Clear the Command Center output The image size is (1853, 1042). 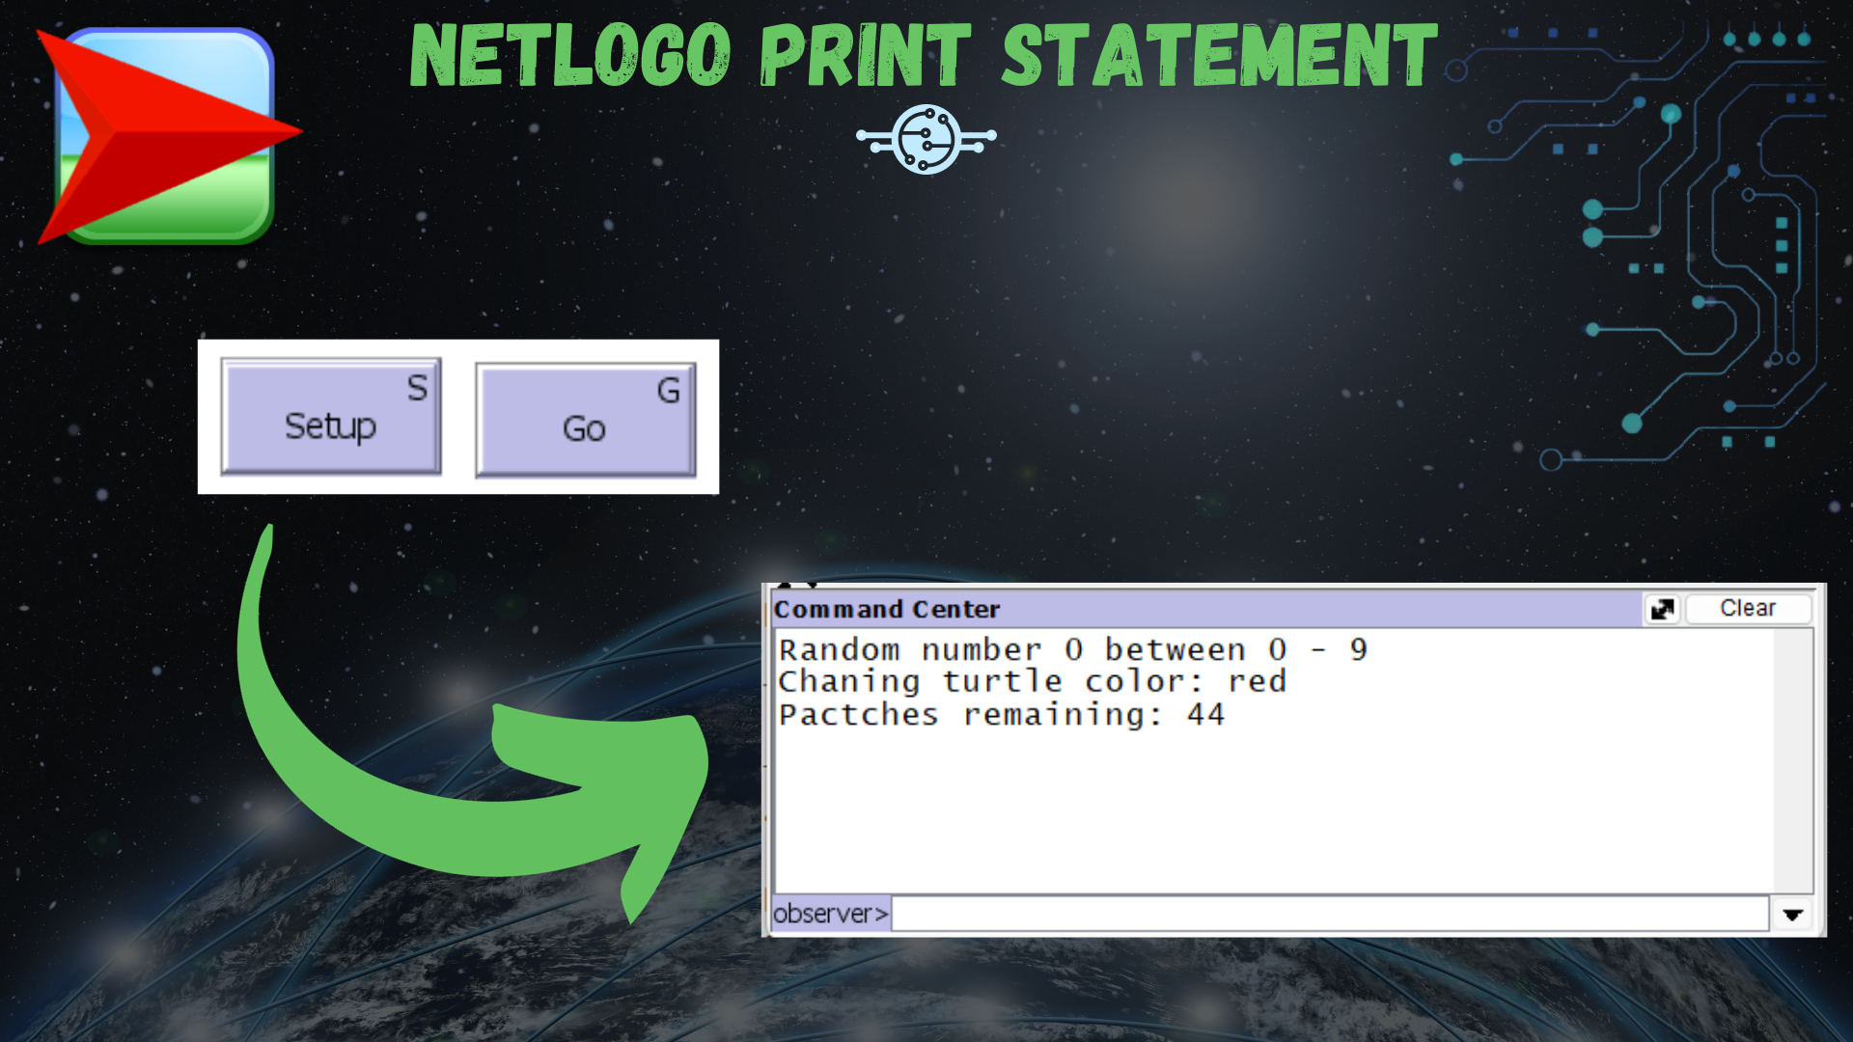(x=1748, y=607)
